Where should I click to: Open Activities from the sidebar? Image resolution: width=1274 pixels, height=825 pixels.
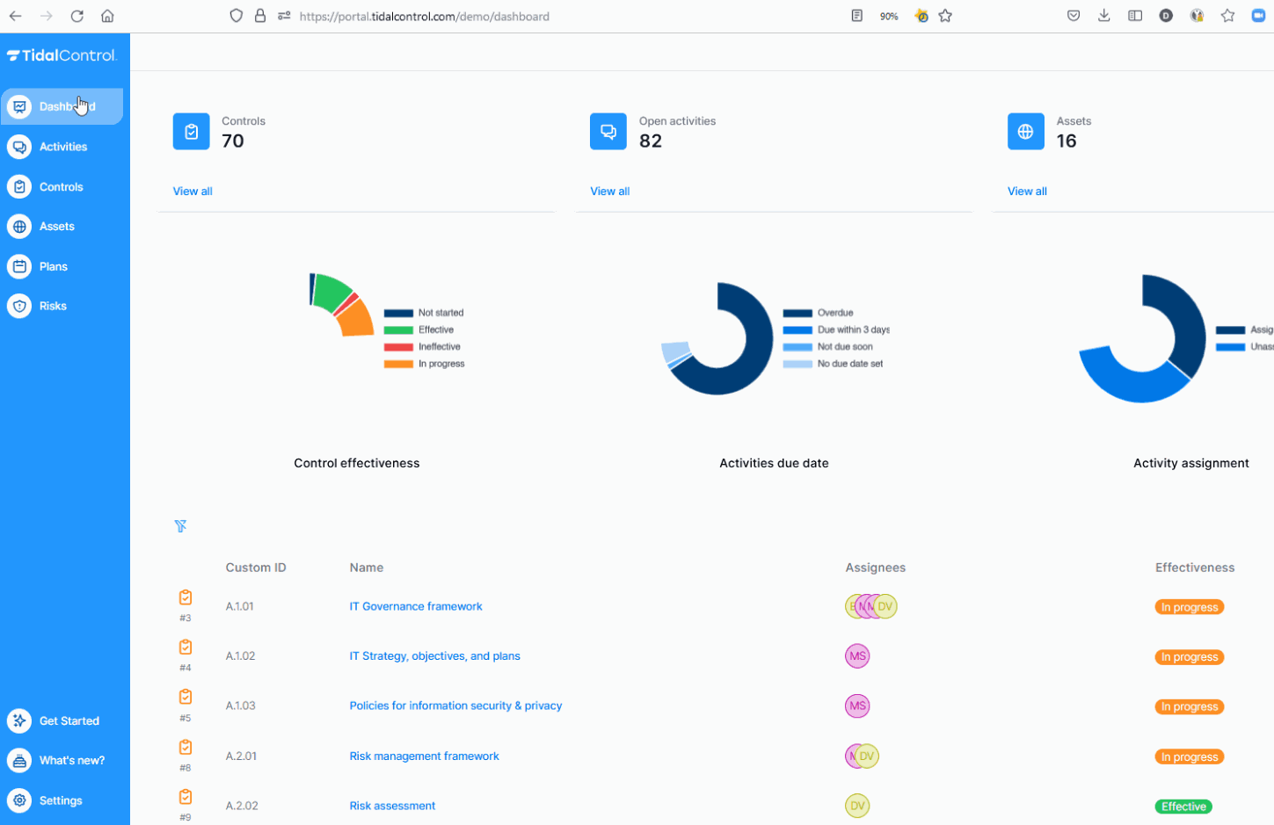[62, 147]
